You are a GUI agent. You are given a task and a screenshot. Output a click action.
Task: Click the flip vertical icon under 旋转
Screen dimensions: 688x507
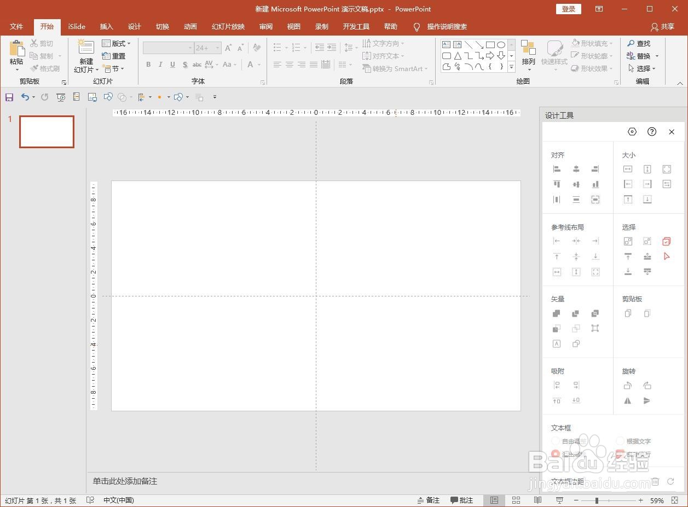point(647,400)
